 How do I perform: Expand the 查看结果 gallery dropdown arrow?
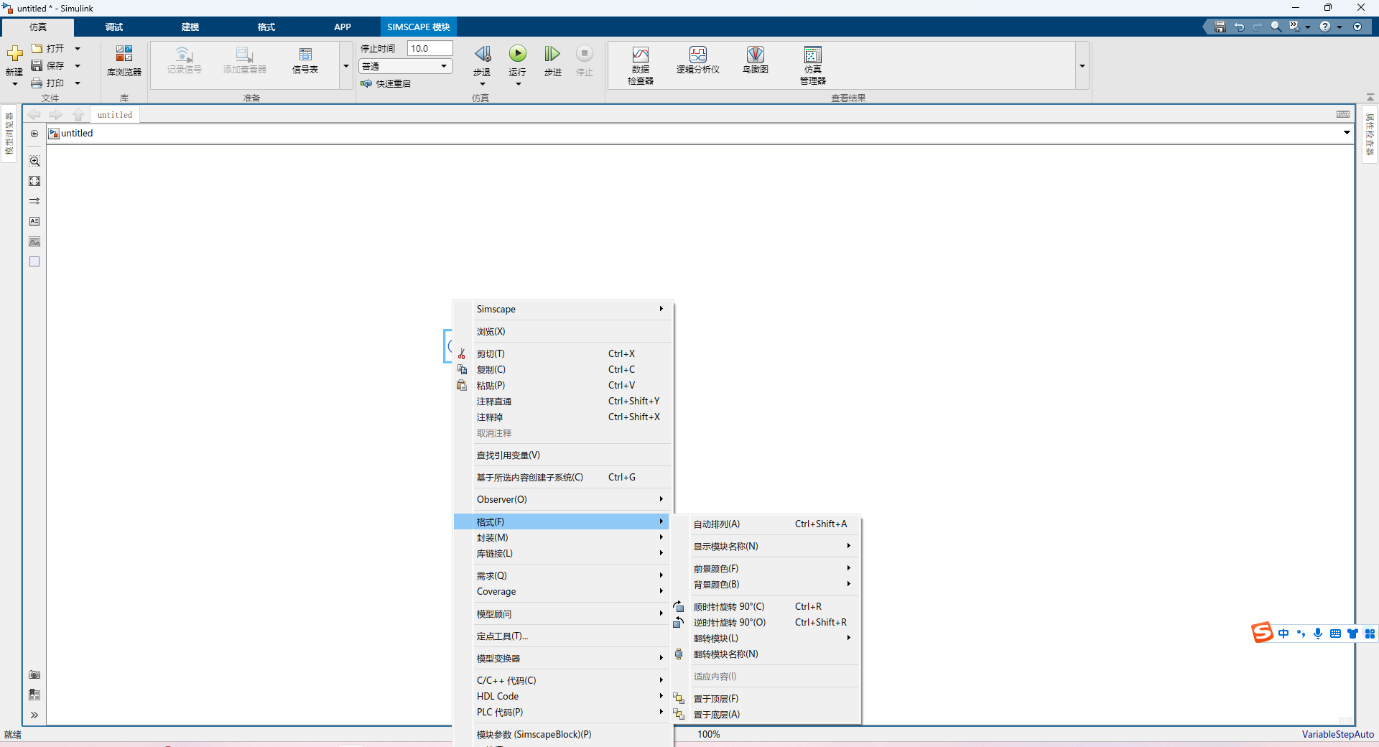coord(1082,66)
